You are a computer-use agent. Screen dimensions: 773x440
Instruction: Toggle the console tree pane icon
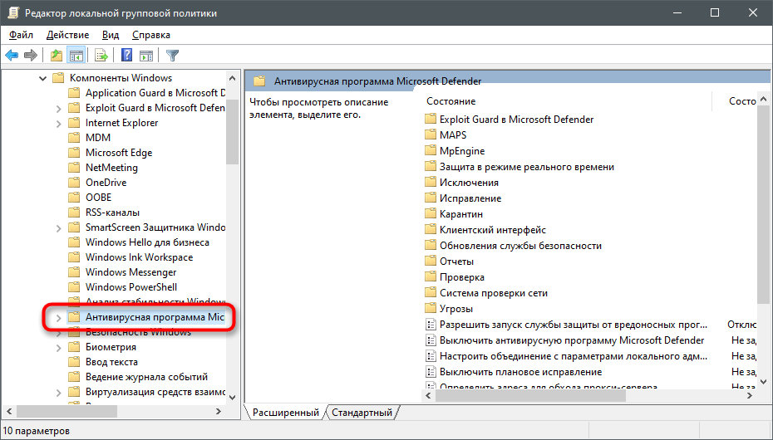(x=76, y=55)
